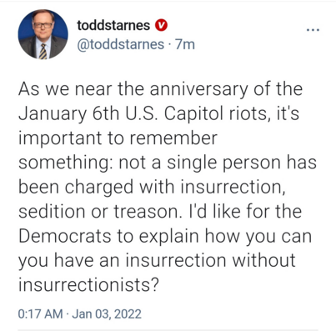Click the striped tie in avatar photo
336x331 pixels.
coord(43,51)
